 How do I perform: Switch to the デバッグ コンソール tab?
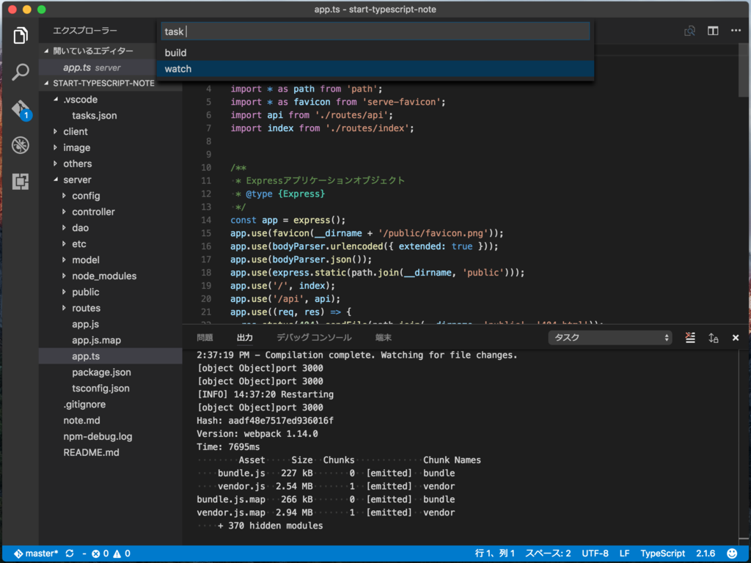click(314, 337)
